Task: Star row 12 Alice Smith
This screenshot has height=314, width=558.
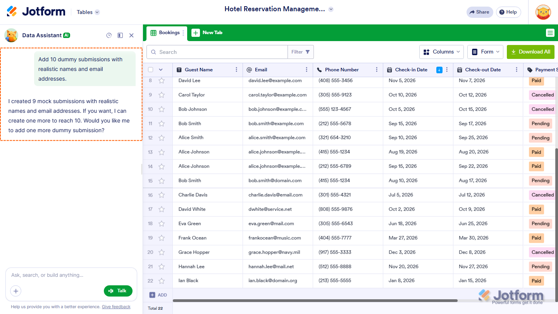Action: click(x=162, y=138)
